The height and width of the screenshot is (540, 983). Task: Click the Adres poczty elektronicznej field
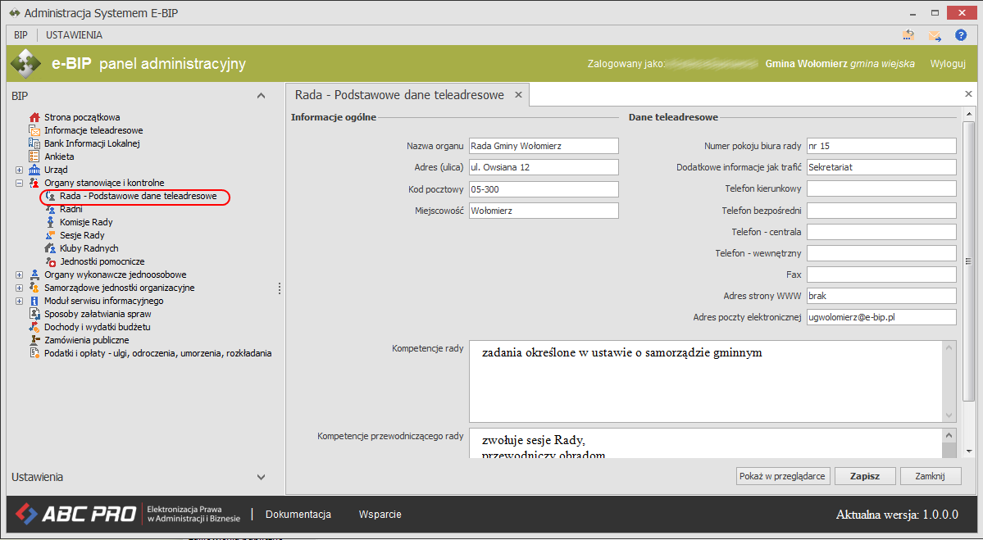(881, 317)
